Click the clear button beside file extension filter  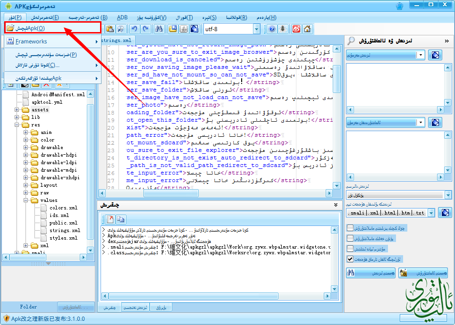[445, 213]
